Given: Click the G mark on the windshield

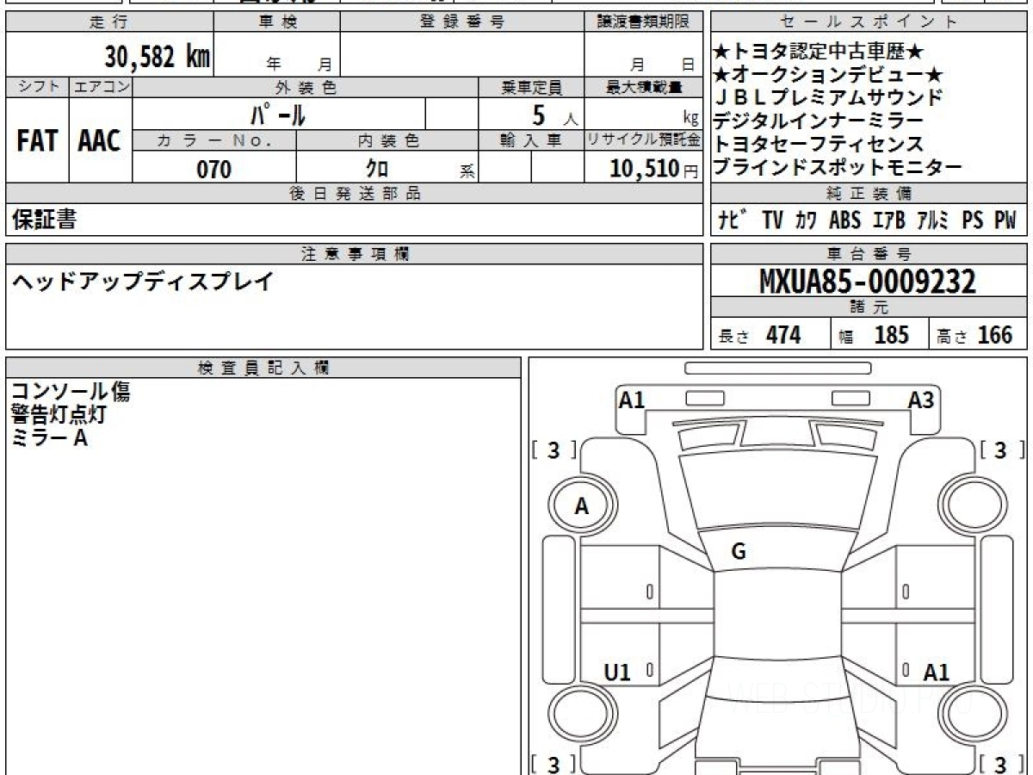Looking at the screenshot, I should tap(739, 553).
